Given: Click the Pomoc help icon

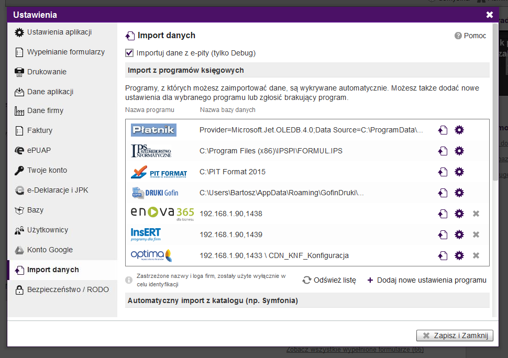Looking at the screenshot, I should (458, 36).
